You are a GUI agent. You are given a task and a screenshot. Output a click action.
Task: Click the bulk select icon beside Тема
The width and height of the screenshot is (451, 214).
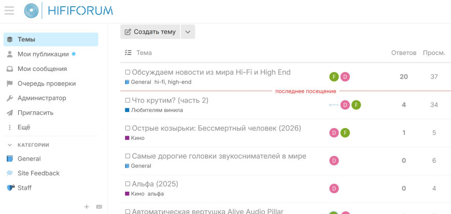[129, 53]
